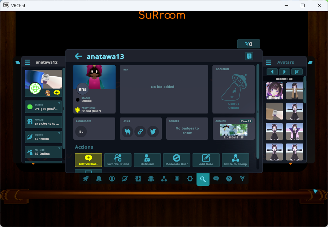This screenshot has width=328, height=227.
Task: Open the Safety shield icon
Action: click(x=177, y=179)
